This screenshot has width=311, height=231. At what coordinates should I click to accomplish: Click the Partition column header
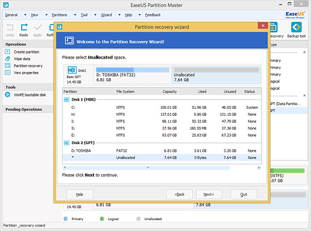pyautogui.click(x=89, y=92)
